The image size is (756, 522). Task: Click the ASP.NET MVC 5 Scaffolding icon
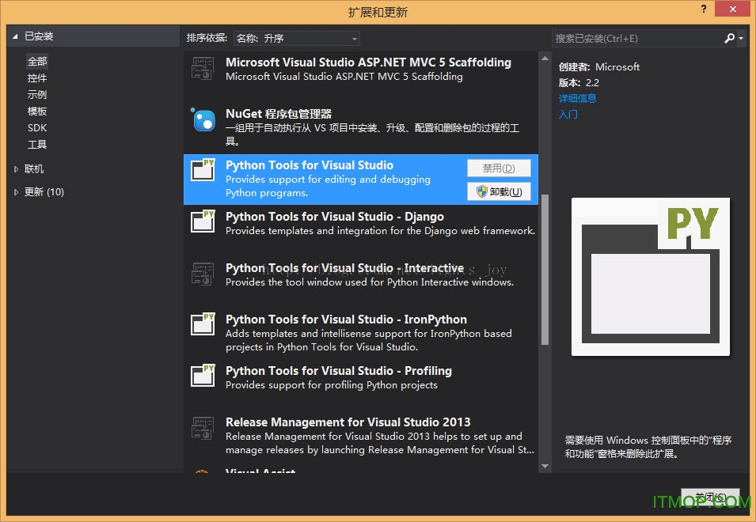pos(203,70)
